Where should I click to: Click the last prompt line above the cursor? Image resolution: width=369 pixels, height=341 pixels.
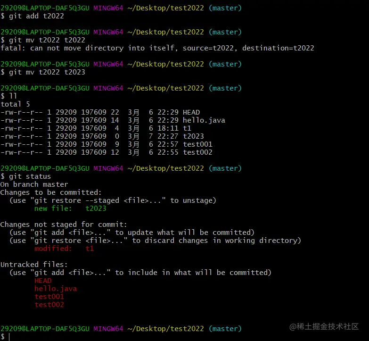pyautogui.click(x=121, y=329)
